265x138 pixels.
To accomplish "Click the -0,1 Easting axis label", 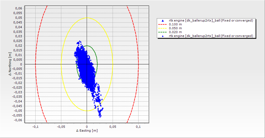I will [x=35, y=127].
